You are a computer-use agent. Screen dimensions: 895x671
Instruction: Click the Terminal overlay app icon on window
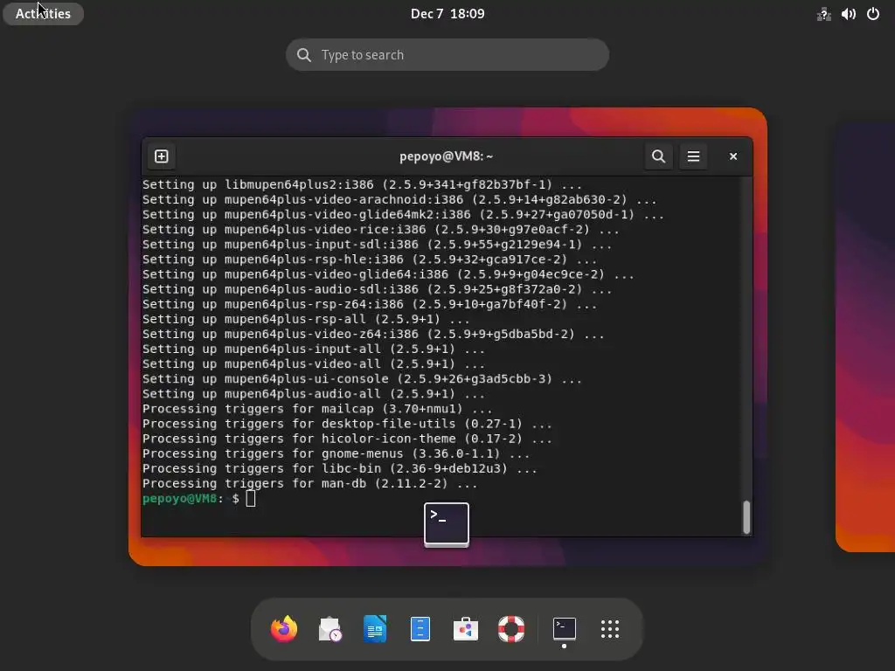[x=447, y=524]
